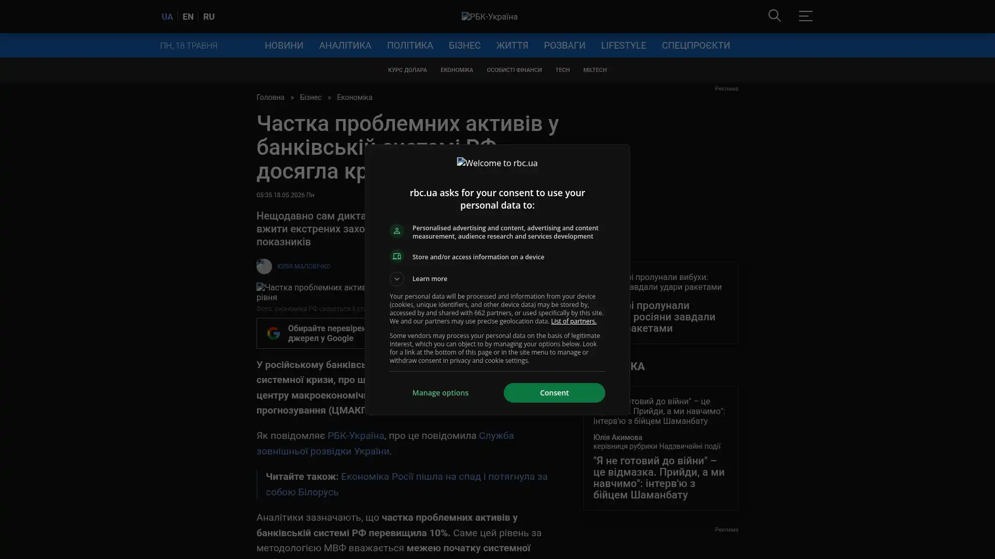
Task: Open Шаманбат interview headline in sidebar
Action: pos(659,478)
